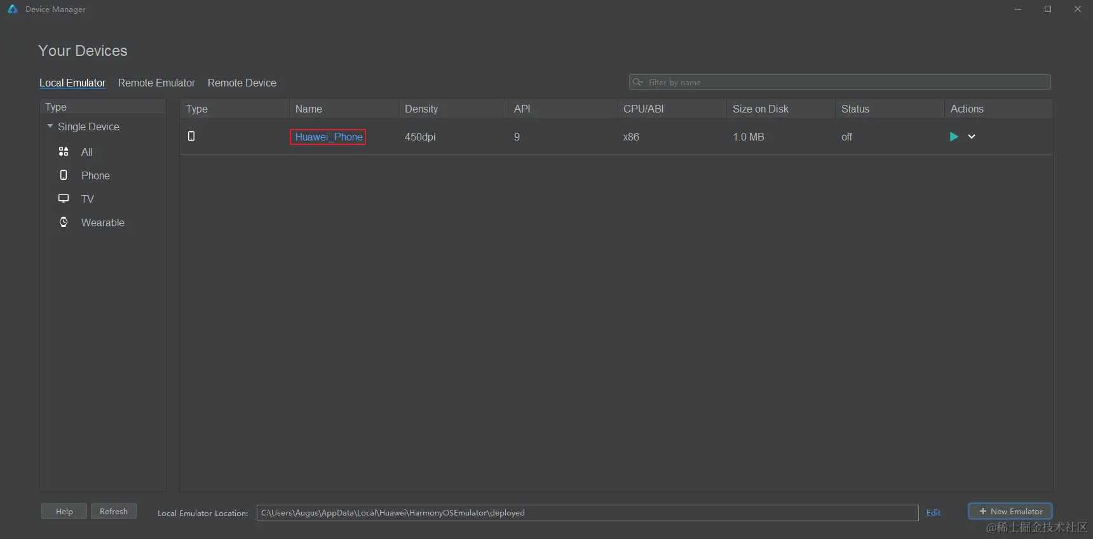The width and height of the screenshot is (1093, 539).
Task: Collapse the Single Device tree node
Action: 50,126
